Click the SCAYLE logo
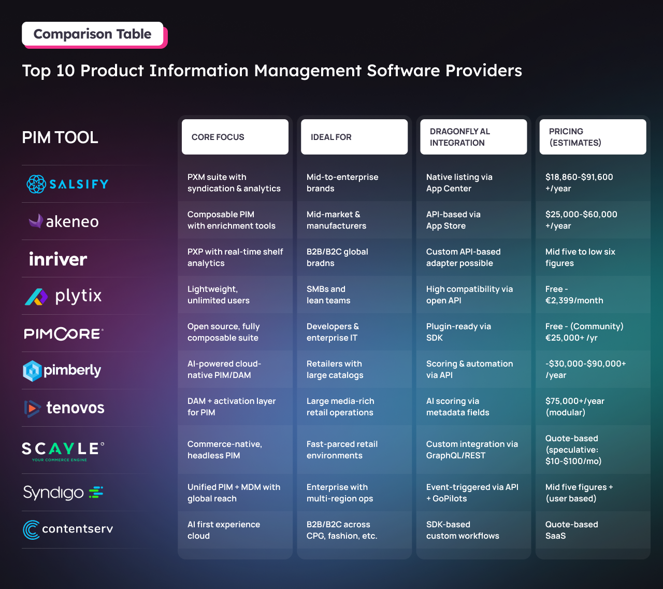The height and width of the screenshot is (589, 663). (x=63, y=451)
